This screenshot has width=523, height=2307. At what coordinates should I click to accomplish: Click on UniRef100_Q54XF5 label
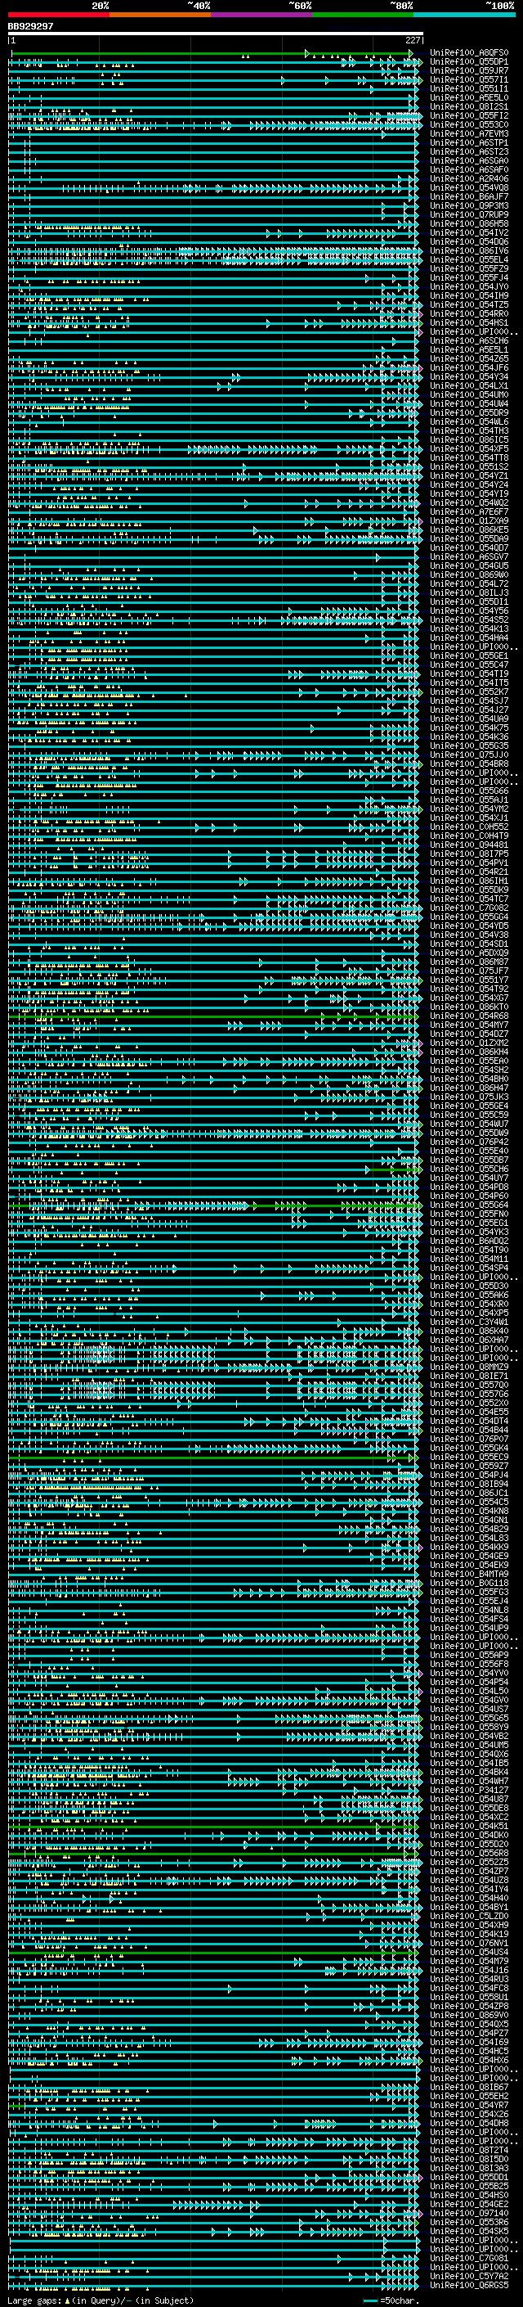pyautogui.click(x=468, y=448)
